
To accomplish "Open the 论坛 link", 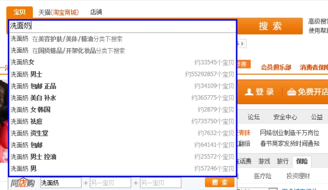I will (x=254, y=117).
